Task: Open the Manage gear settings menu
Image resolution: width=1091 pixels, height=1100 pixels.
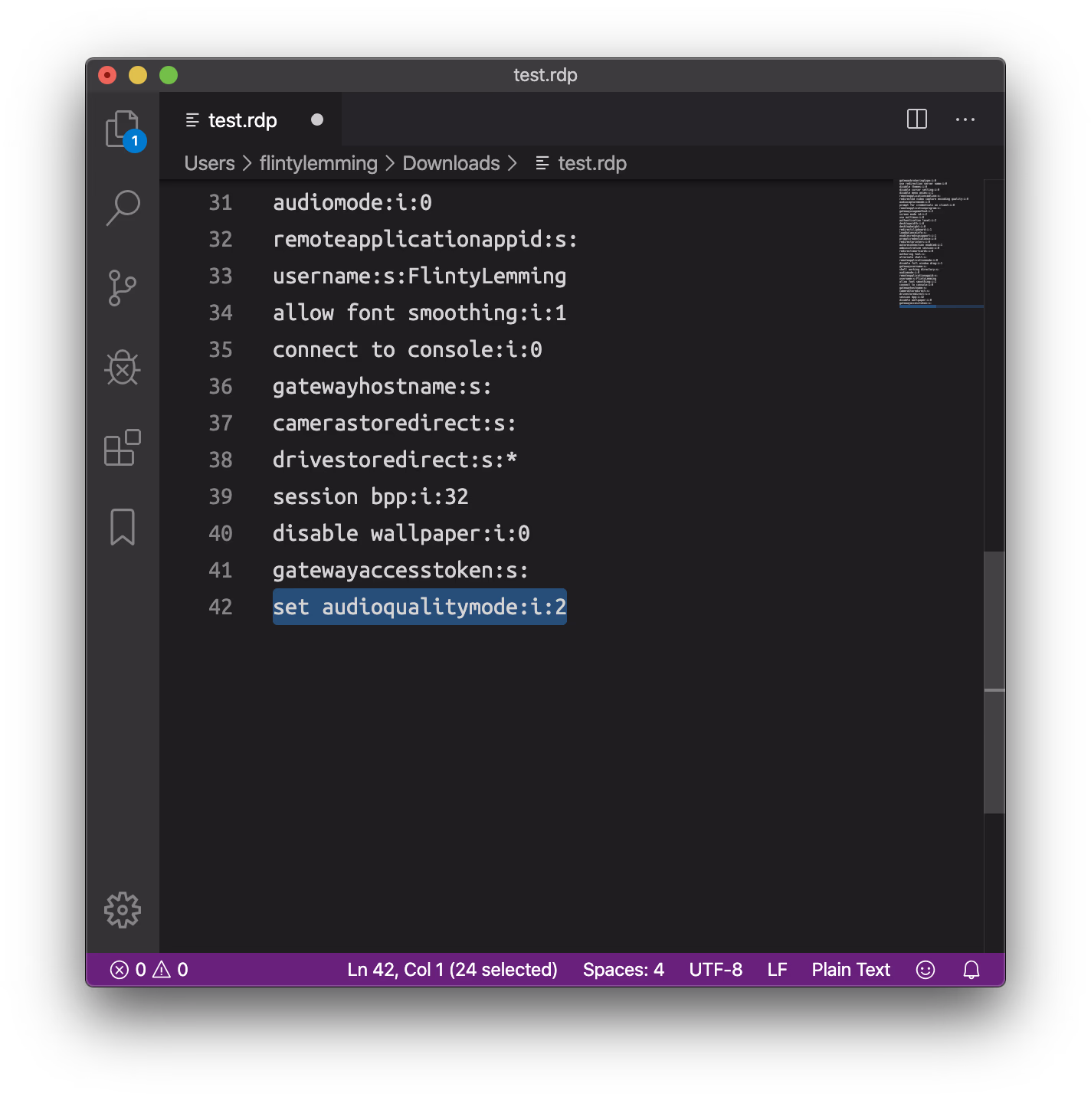Action: 123,910
